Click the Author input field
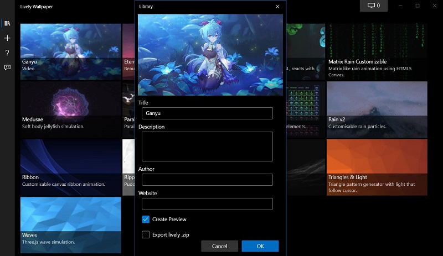This screenshot has height=256, width=443. tap(207, 180)
